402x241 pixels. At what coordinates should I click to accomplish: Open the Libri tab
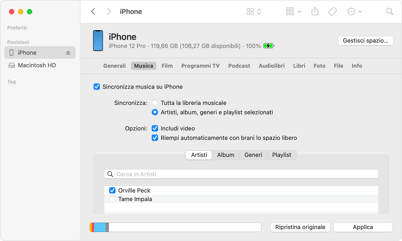pos(299,66)
